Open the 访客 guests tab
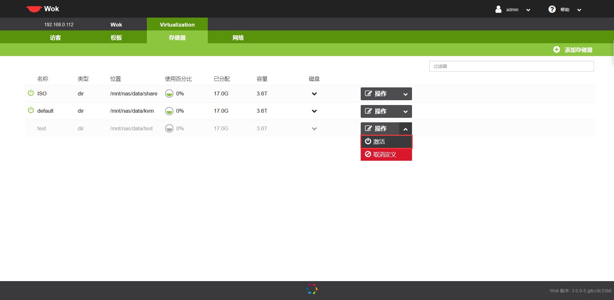This screenshot has height=300, width=614. point(55,37)
